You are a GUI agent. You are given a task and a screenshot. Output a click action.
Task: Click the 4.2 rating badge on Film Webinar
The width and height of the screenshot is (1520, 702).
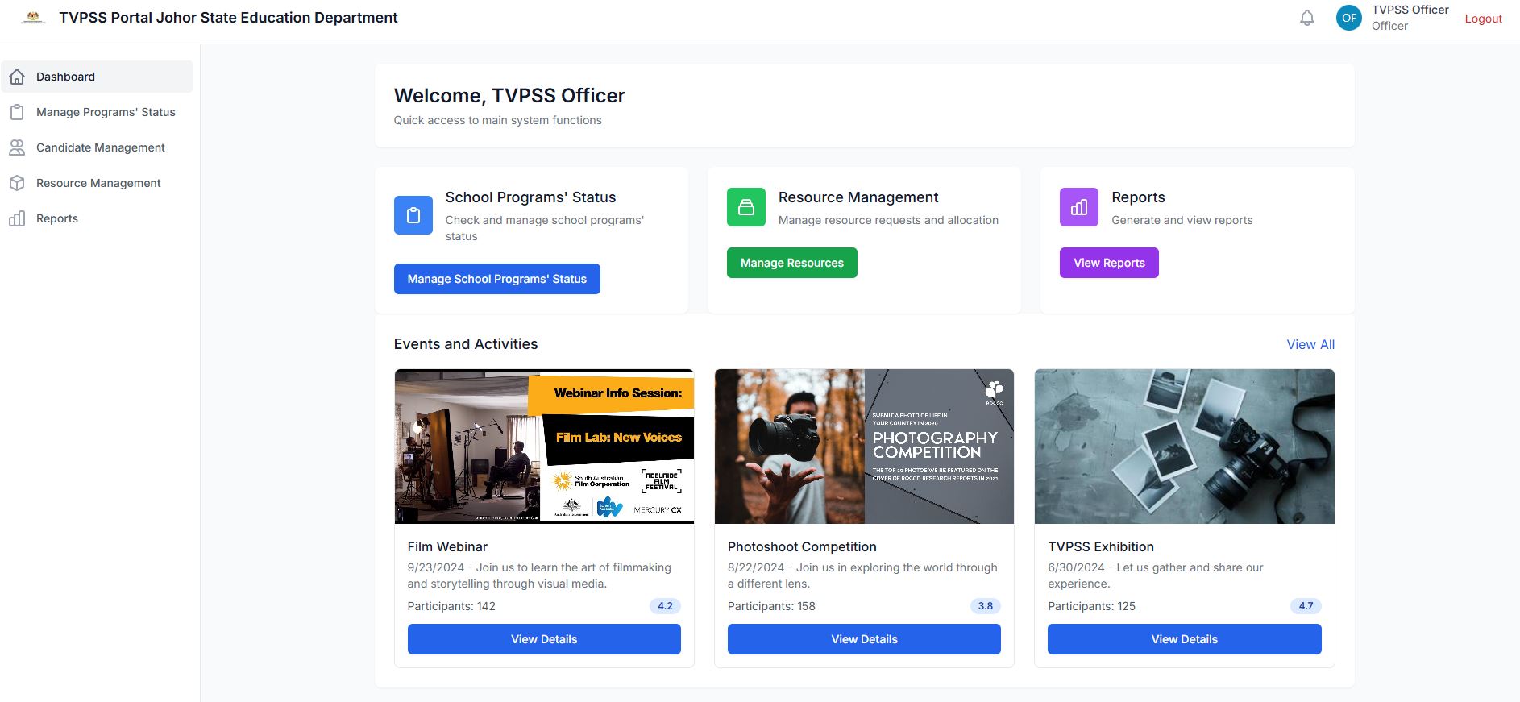[x=665, y=606]
